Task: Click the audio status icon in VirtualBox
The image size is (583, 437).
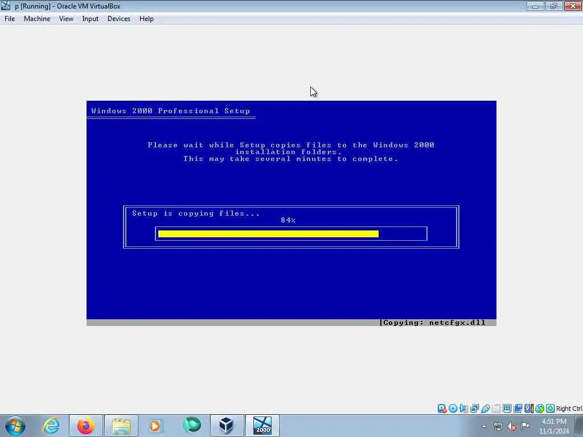Action: [463, 409]
